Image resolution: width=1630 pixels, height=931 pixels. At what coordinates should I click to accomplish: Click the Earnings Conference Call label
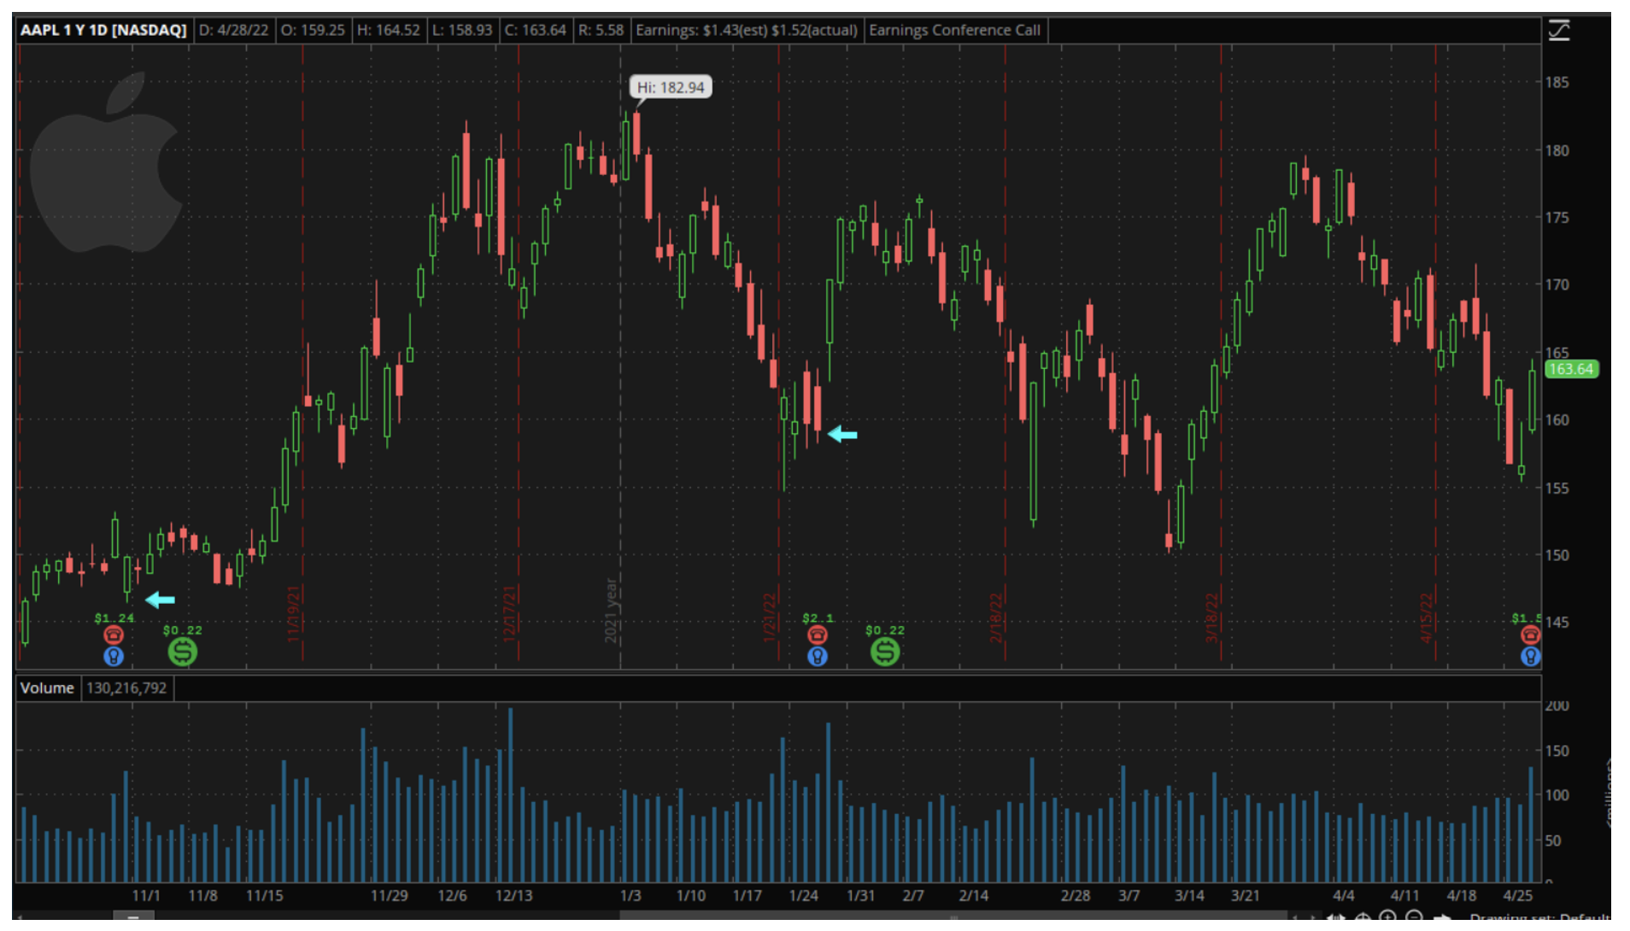point(955,30)
